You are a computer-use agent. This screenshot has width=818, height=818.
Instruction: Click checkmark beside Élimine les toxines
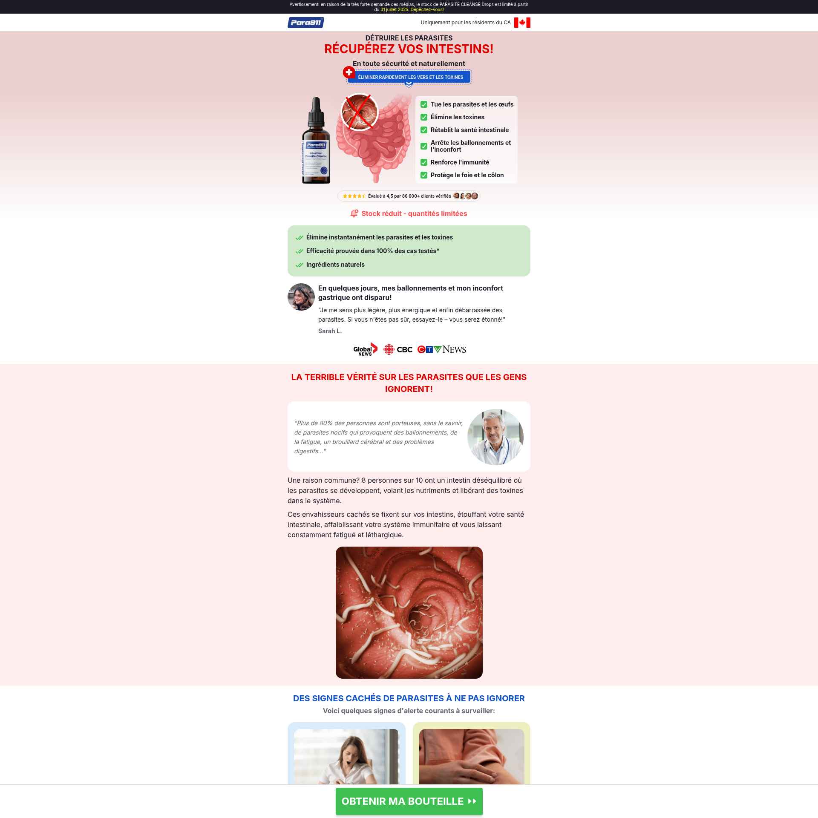click(x=424, y=117)
